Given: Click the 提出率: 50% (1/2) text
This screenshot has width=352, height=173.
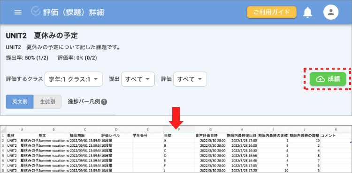Looking at the screenshot, I should point(27,58).
